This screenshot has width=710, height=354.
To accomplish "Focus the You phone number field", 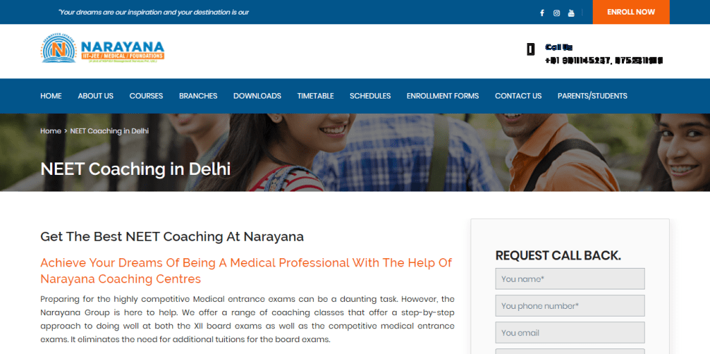I will point(570,305).
